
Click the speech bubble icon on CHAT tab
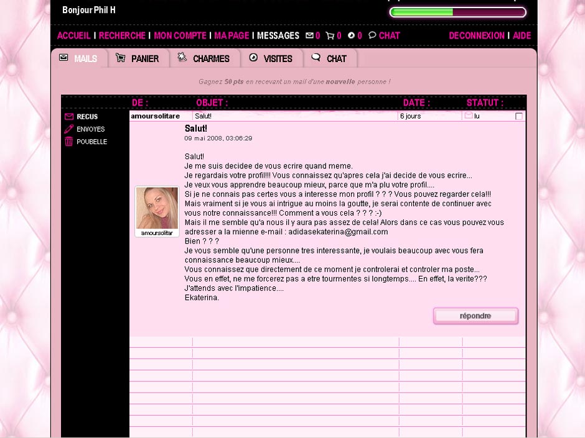[316, 57]
